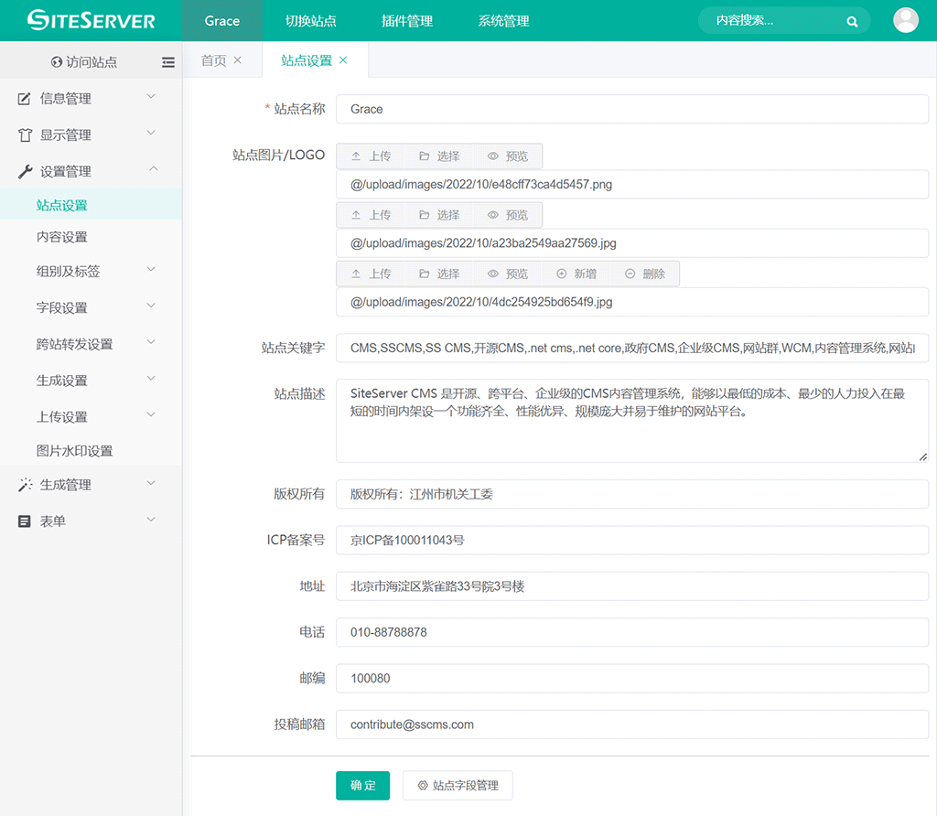Open 站点字段管理
The width and height of the screenshot is (937, 816).
(x=458, y=786)
